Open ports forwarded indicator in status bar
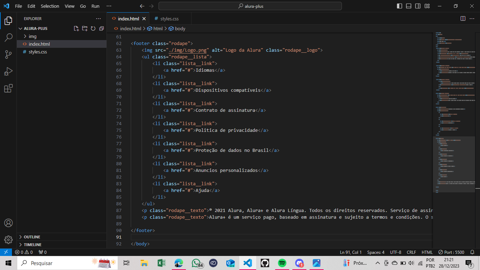 (x=43, y=252)
